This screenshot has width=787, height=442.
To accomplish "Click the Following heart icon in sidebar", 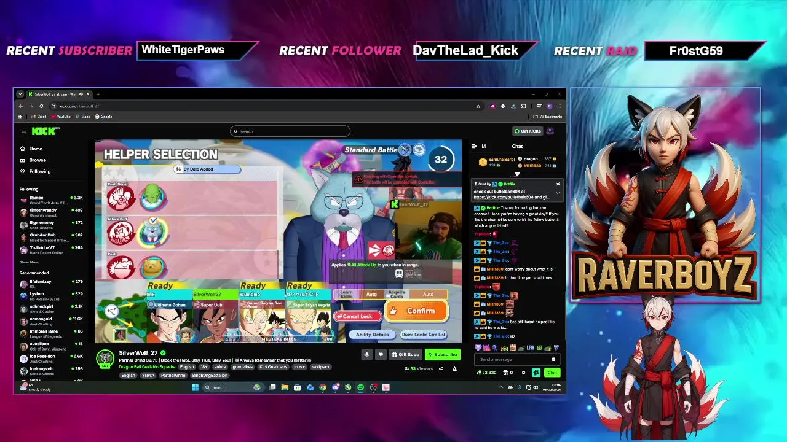I will tap(23, 171).
